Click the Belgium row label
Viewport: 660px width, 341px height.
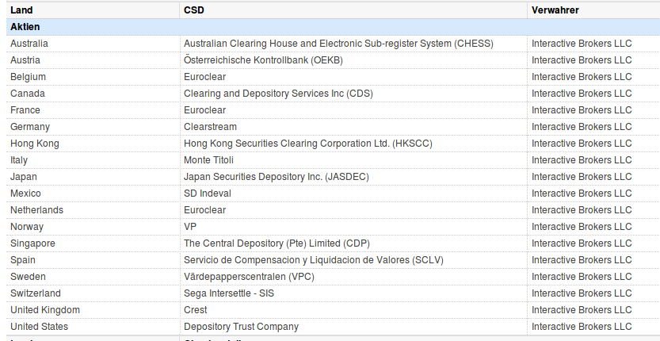[28, 77]
